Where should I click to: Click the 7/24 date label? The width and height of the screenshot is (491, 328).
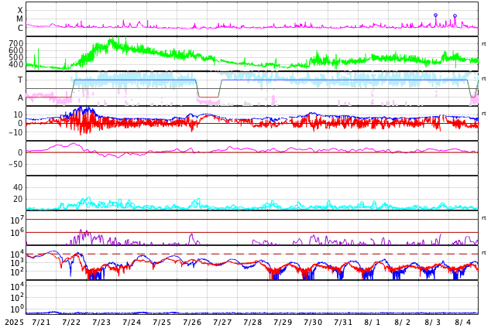(132, 323)
